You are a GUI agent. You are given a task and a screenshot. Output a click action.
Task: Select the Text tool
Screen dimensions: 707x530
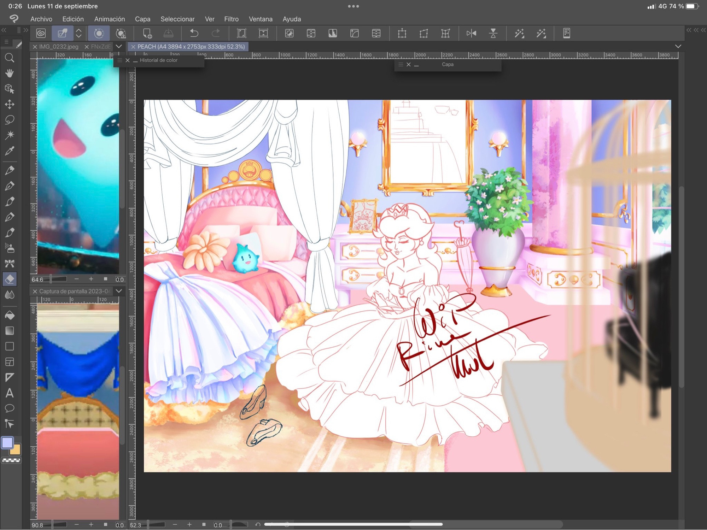pyautogui.click(x=10, y=393)
